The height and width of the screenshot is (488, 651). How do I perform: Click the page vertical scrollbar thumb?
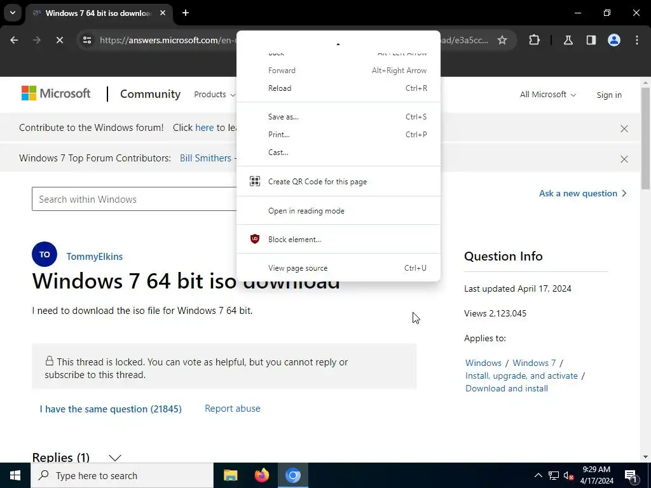646,138
